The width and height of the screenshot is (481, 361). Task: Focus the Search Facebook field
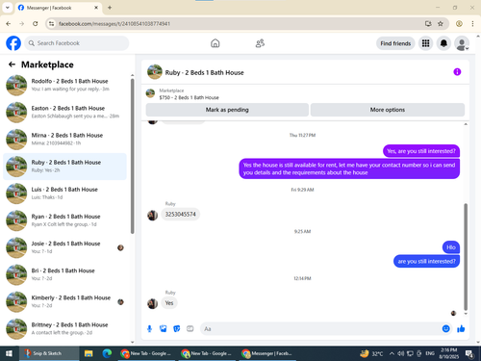77,43
